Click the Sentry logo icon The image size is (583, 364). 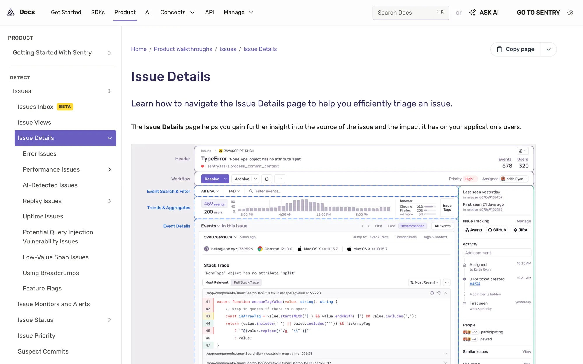tap(10, 12)
